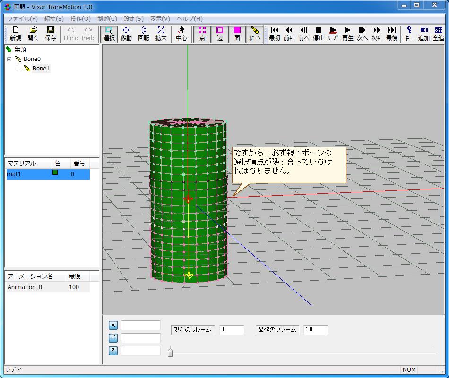Screen dimensions: 449x378
Task: Select the 移動 (Move) tool
Action: pyautogui.click(x=126, y=34)
